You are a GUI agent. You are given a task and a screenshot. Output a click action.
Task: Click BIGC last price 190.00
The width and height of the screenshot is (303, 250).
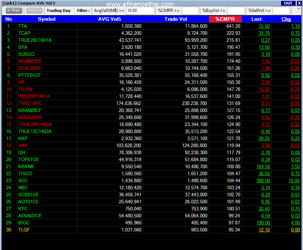point(263,223)
